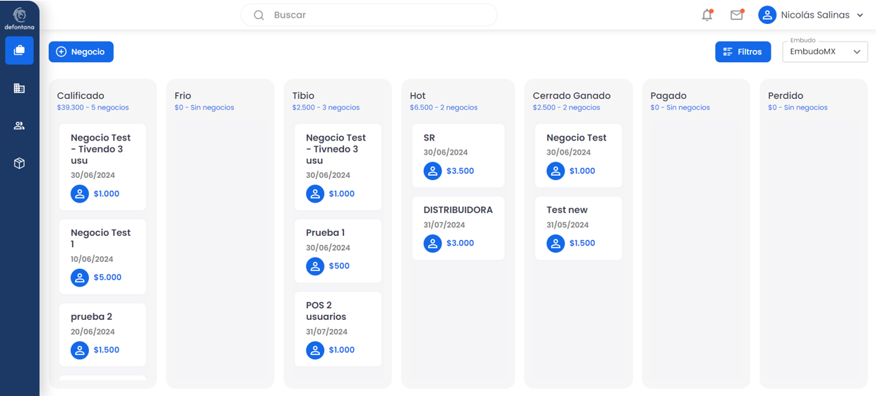Open the POS 2 usuarios deal card
The width and height of the screenshot is (876, 396).
(x=338, y=328)
